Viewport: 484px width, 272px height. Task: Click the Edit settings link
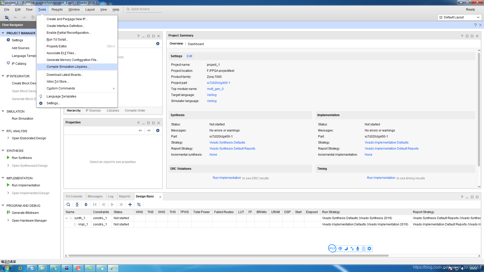click(190, 56)
